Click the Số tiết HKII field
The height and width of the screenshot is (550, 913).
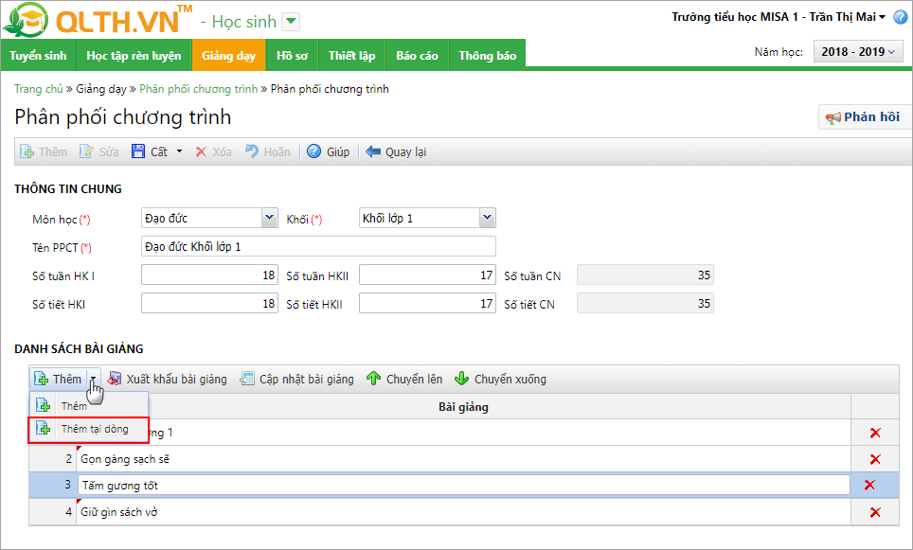427,303
